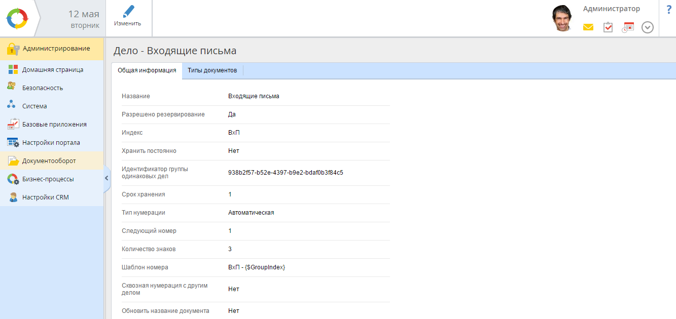Open Настройки портала section
This screenshot has height=319, width=676.
point(51,143)
